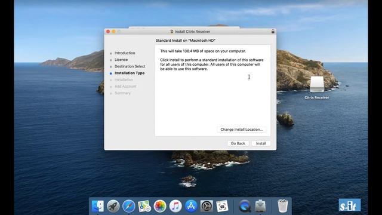Click greyed Installation step in sidebar

click(124, 79)
